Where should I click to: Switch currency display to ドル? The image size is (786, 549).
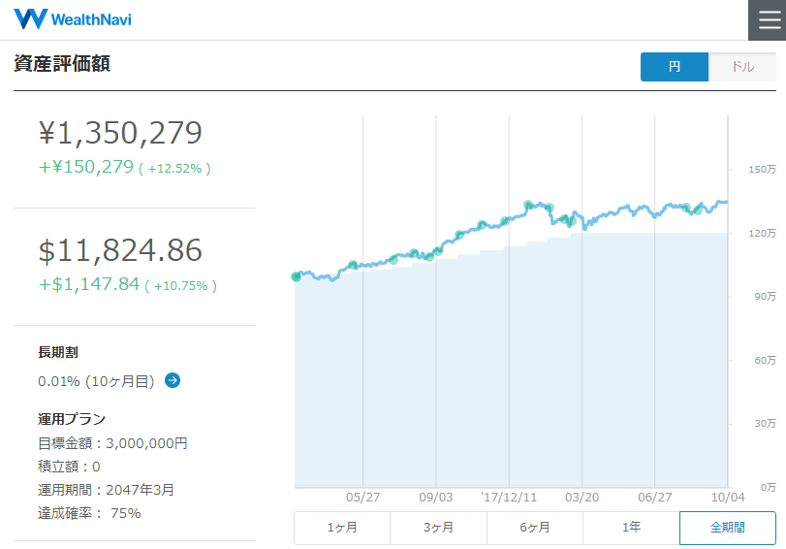pos(742,67)
